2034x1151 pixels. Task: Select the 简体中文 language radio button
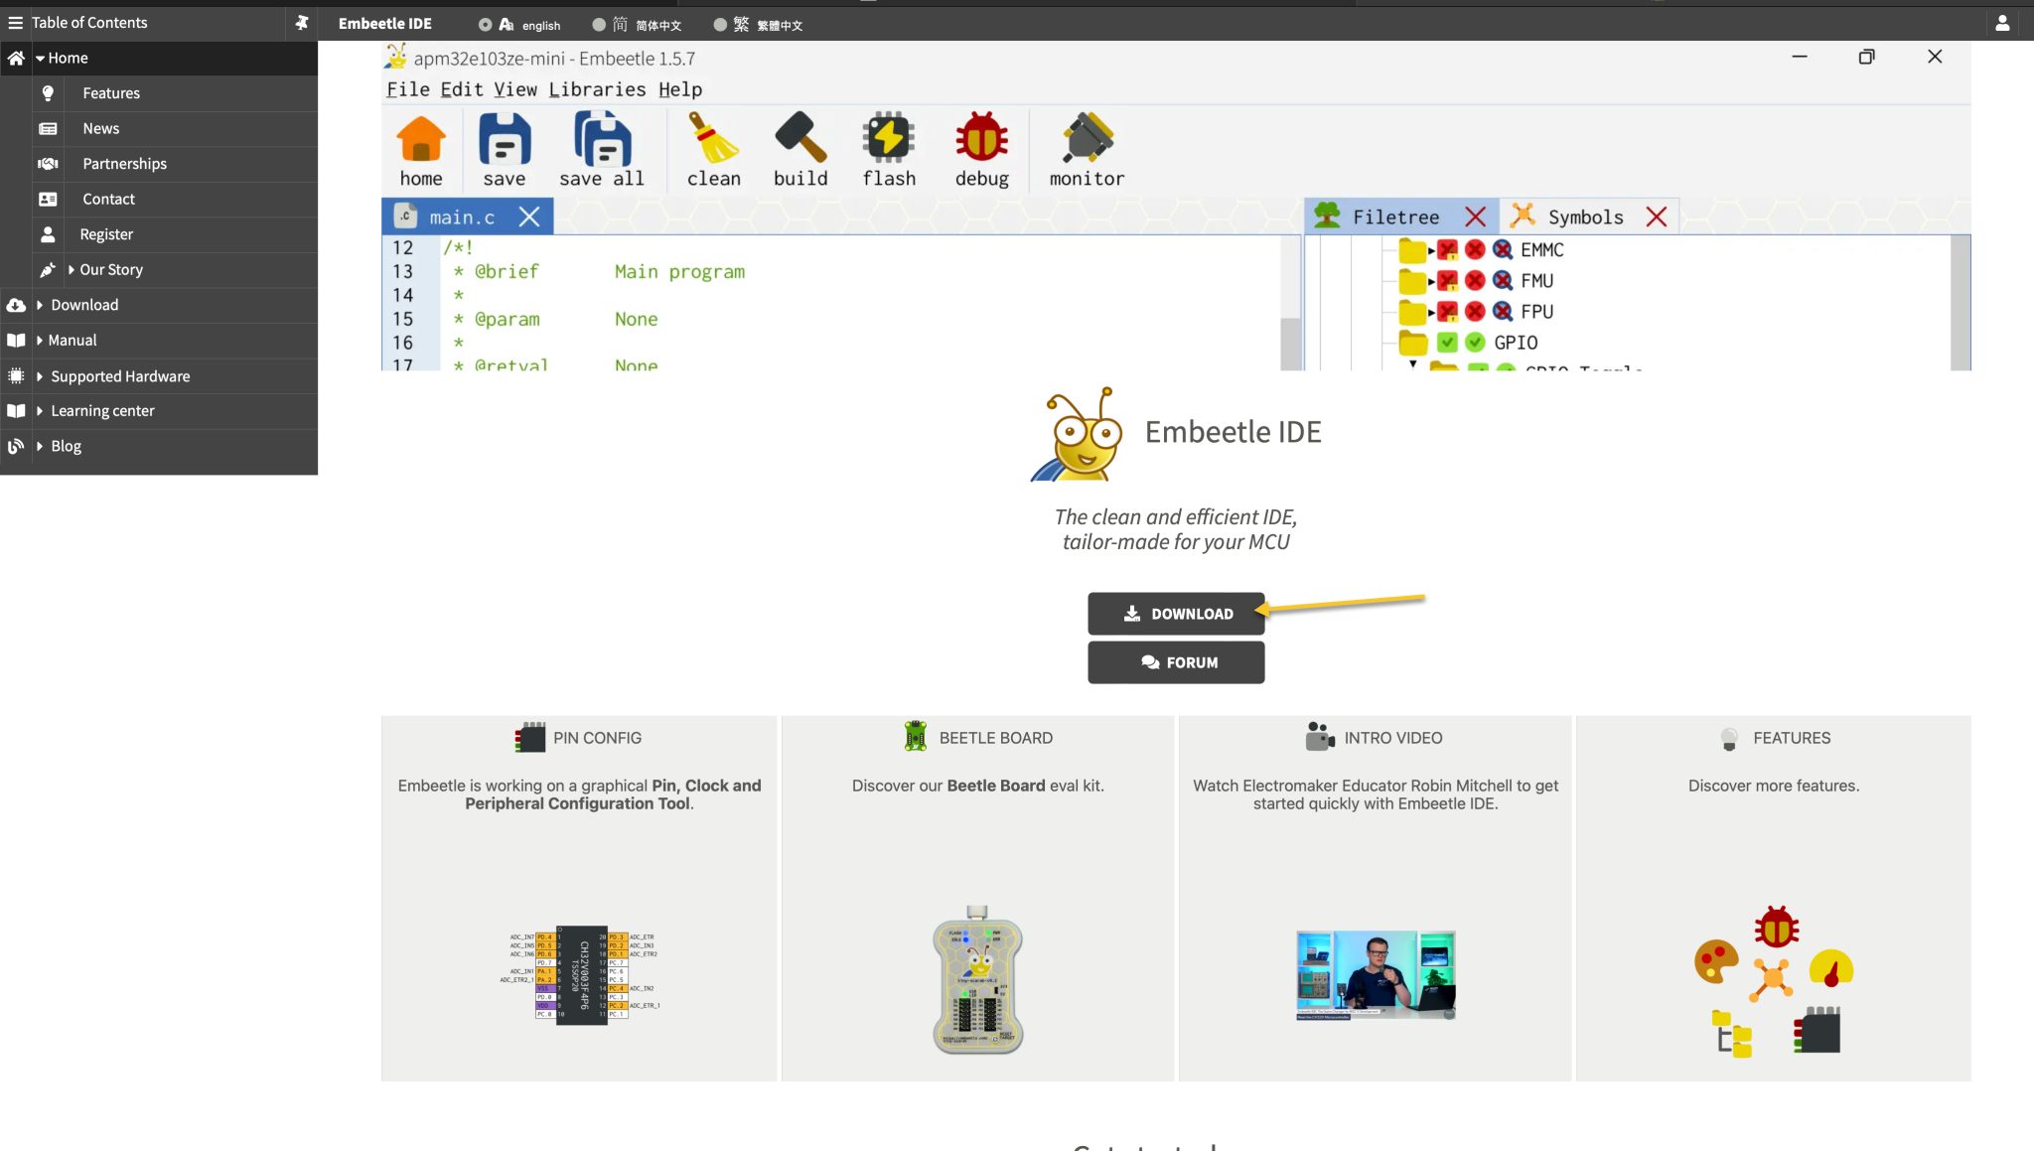[x=599, y=25]
